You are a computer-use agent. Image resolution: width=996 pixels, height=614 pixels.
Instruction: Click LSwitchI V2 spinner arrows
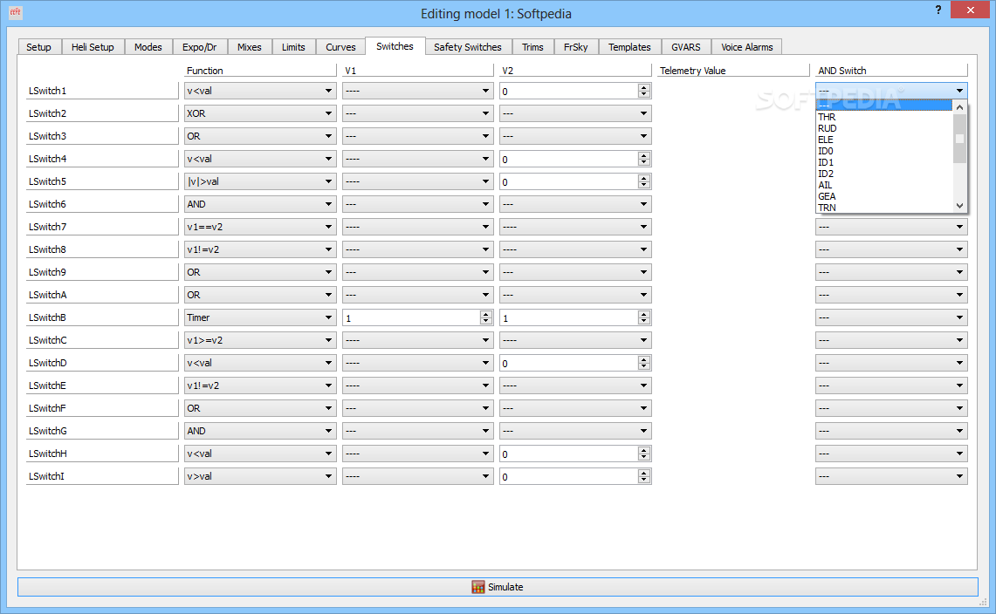click(644, 476)
